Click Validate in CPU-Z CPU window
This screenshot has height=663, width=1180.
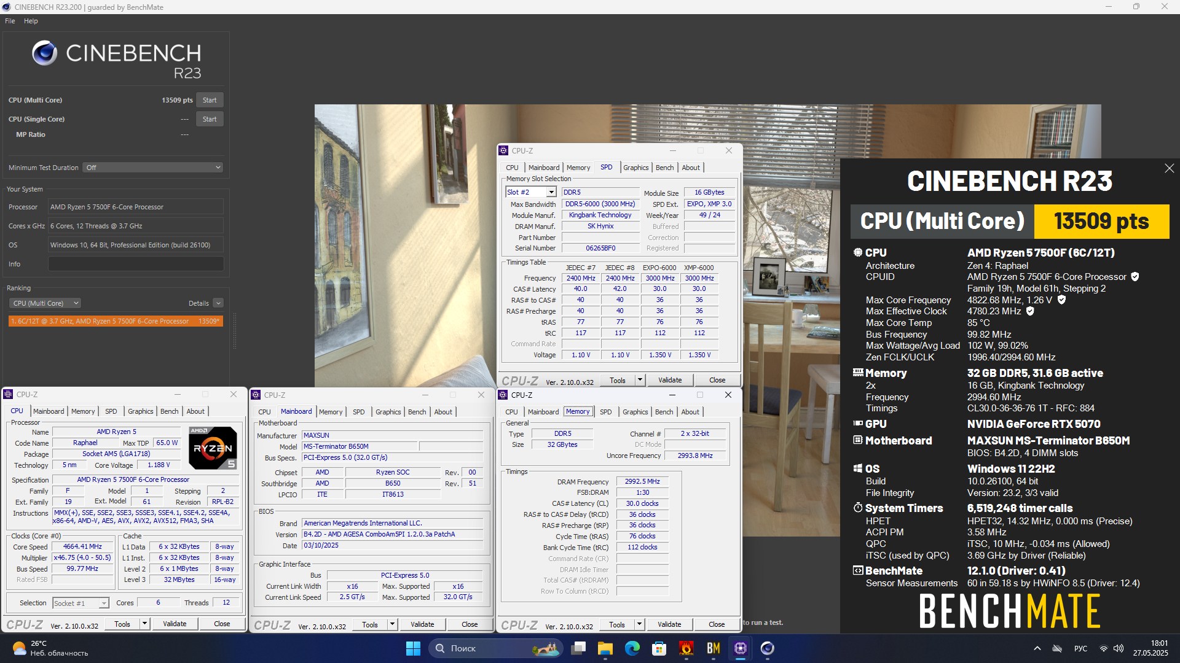(x=175, y=624)
